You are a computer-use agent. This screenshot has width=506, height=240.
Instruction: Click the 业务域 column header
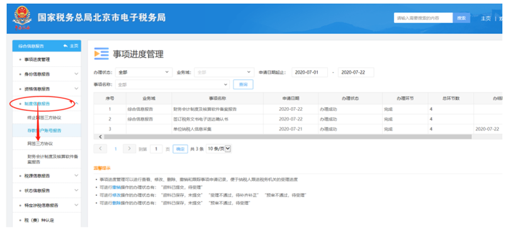click(149, 98)
